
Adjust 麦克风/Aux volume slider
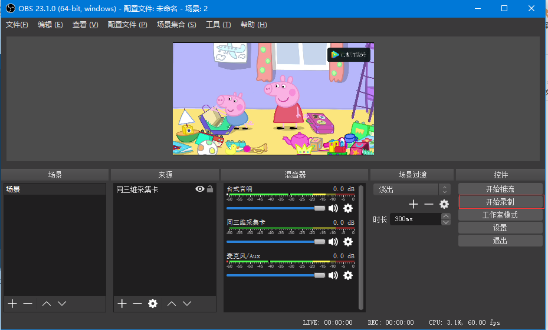275,275
